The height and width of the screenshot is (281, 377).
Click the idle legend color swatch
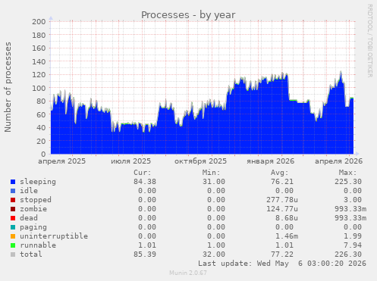click(13, 191)
